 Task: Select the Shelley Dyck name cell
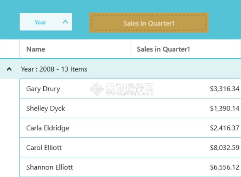[75, 108]
